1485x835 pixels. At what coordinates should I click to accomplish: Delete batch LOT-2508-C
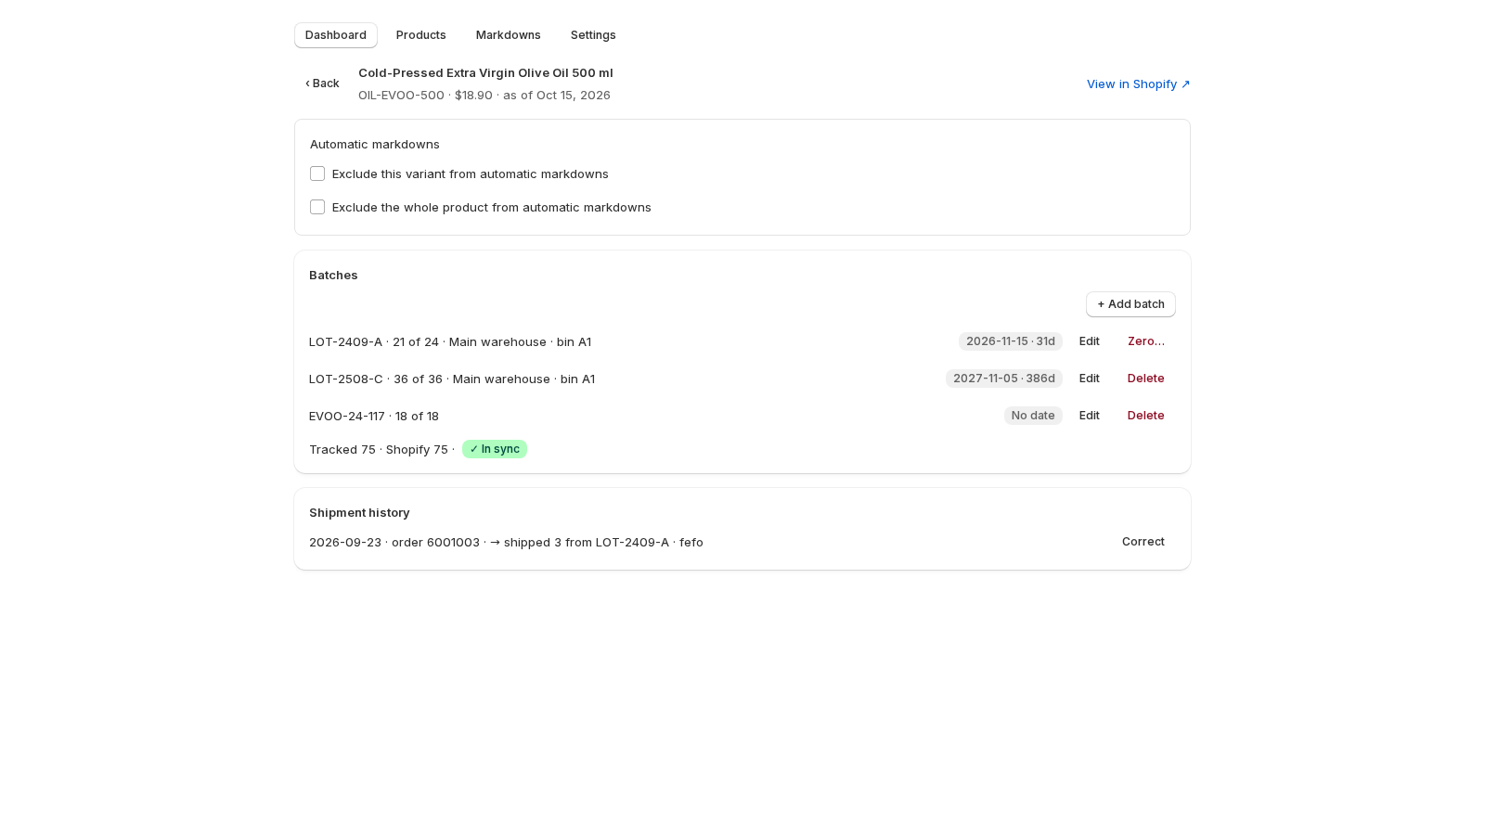(1146, 379)
